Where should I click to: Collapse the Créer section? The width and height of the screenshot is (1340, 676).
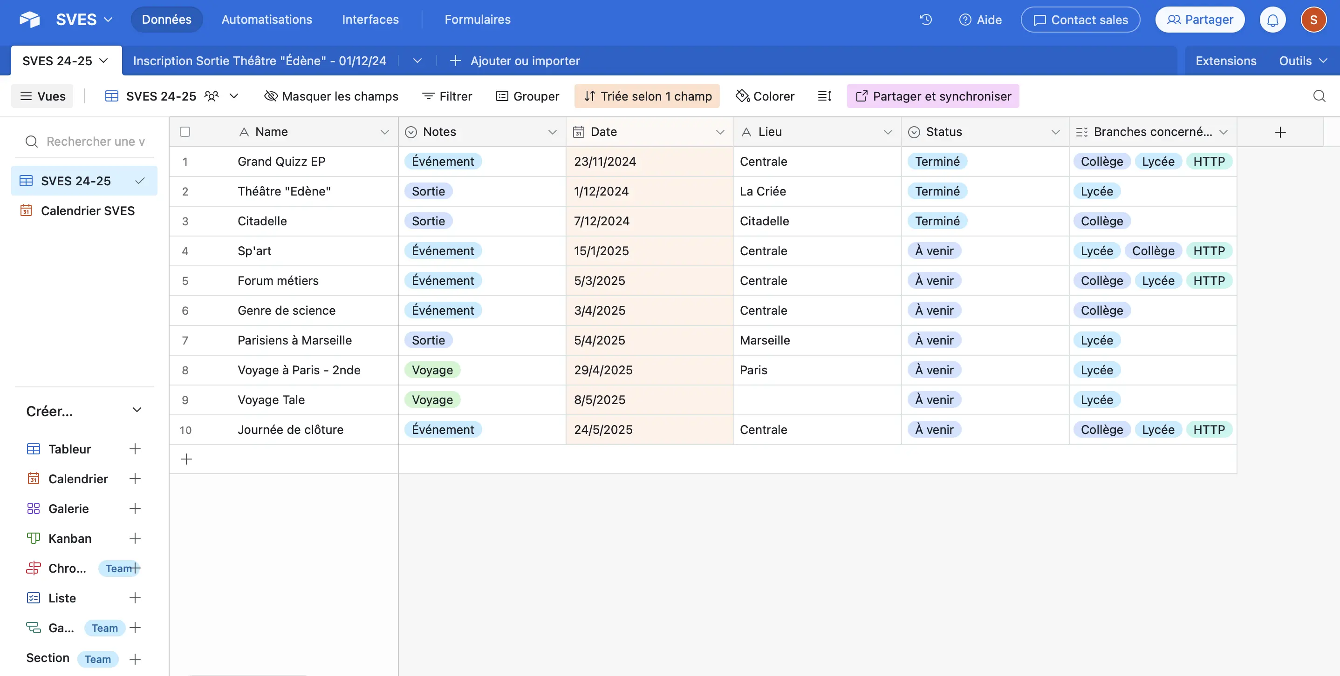click(137, 410)
